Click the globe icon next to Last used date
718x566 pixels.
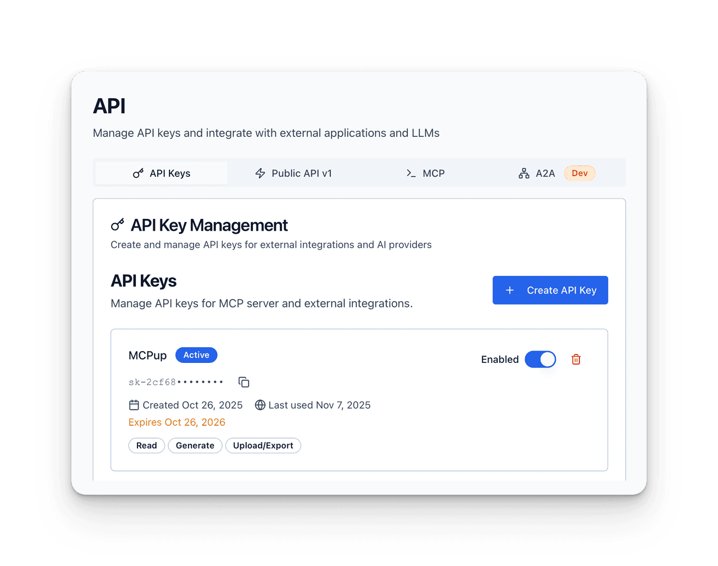point(260,404)
